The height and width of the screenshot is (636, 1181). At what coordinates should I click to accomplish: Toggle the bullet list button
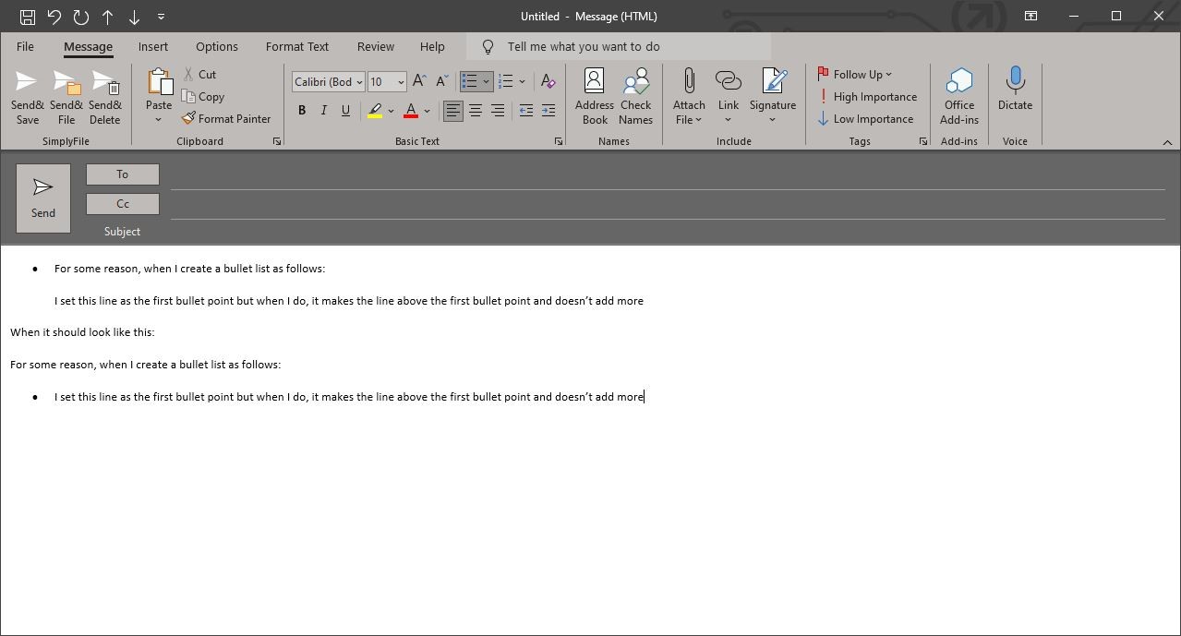pos(469,81)
